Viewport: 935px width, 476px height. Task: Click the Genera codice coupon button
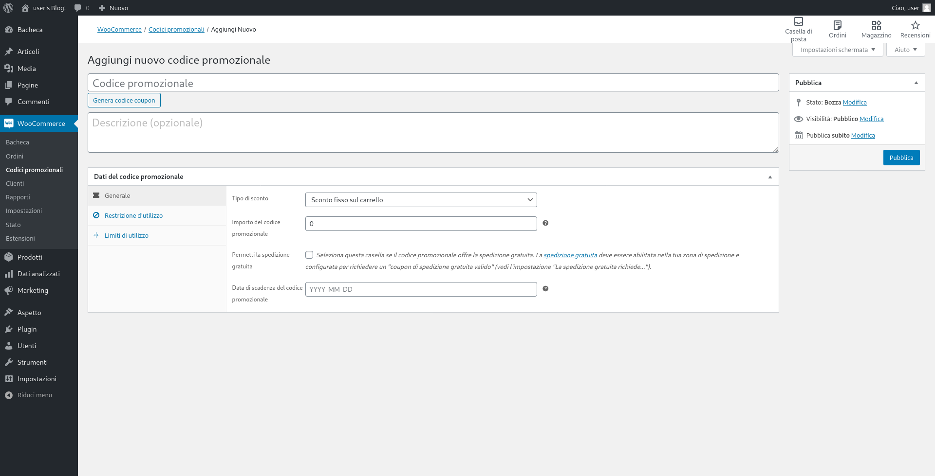click(124, 100)
